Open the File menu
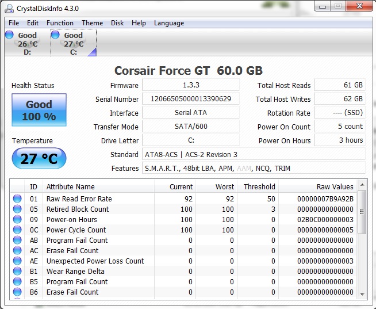Image resolution: width=376 pixels, height=309 pixels. 14,23
